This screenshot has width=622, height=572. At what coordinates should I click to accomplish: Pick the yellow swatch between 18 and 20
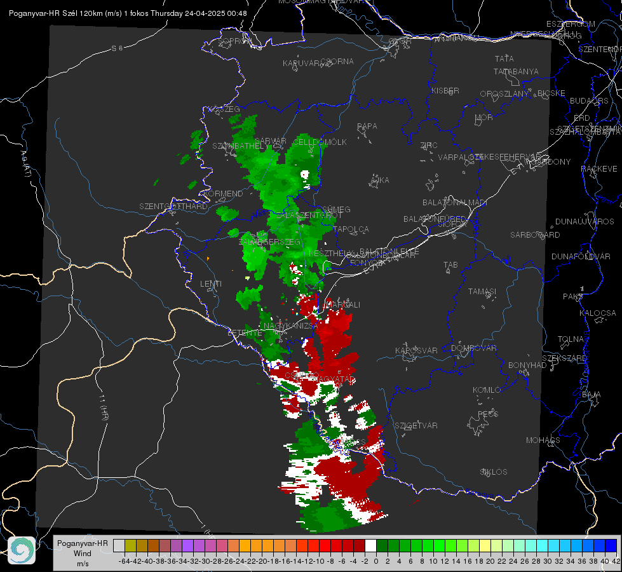coord(485,545)
